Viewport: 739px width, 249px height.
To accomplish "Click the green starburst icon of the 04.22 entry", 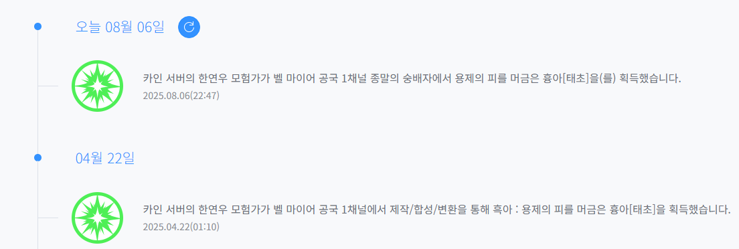I will coord(97,218).
